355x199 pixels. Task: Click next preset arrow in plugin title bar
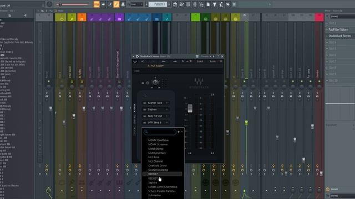pos(214,56)
